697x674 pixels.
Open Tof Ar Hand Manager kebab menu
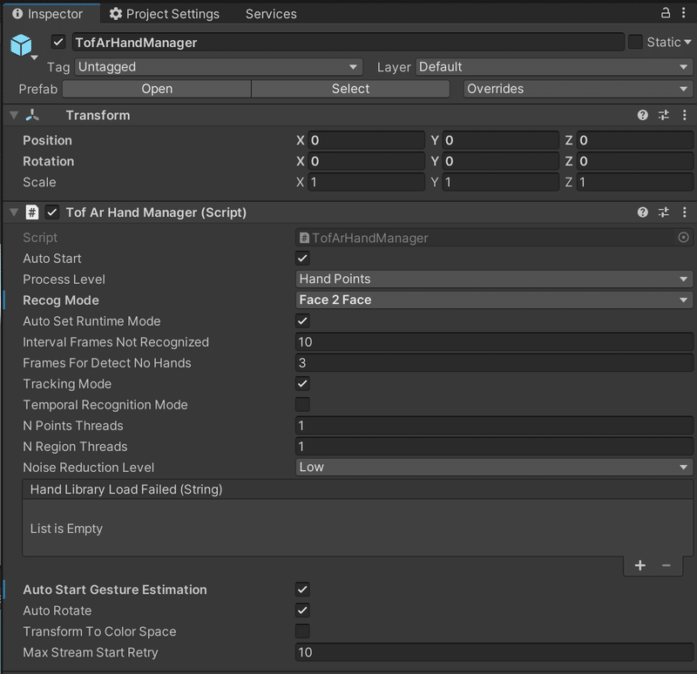click(685, 212)
